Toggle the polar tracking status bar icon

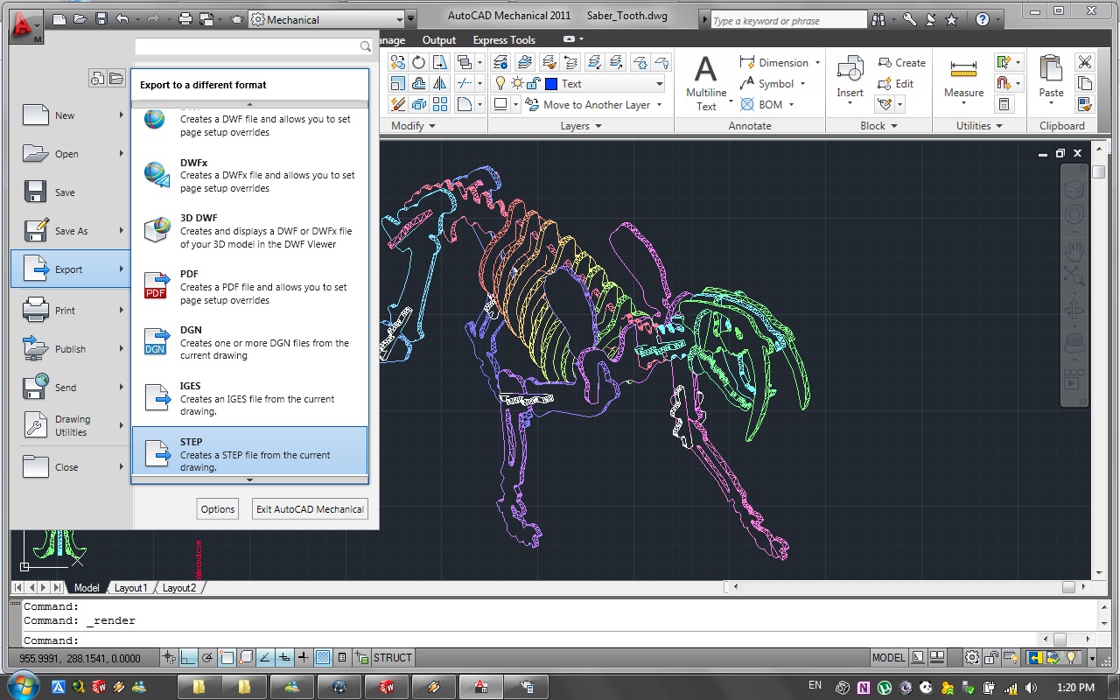click(x=208, y=658)
